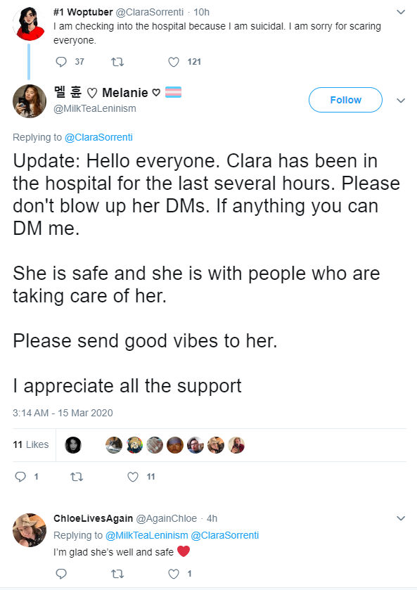Open @MilkTeaLeninism mention in Chloe's reply
Screen dimensions: 417x590
pyautogui.click(x=146, y=535)
